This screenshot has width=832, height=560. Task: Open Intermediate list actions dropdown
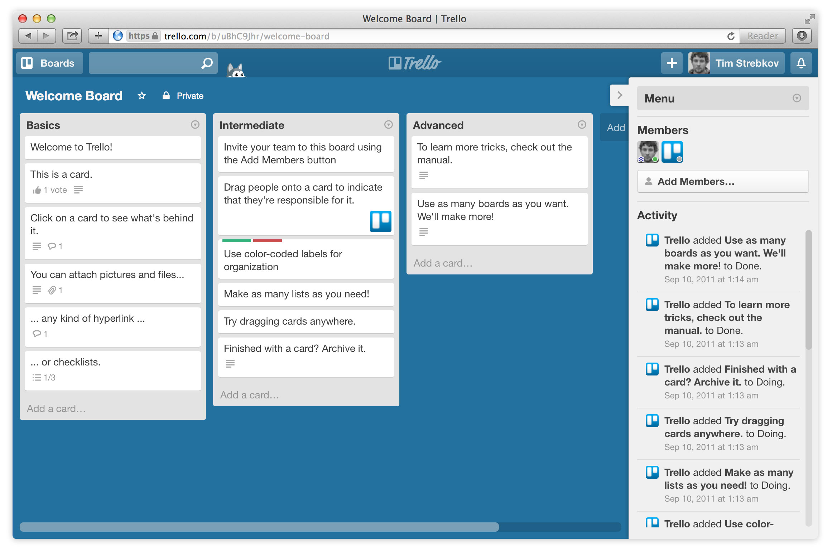(388, 125)
